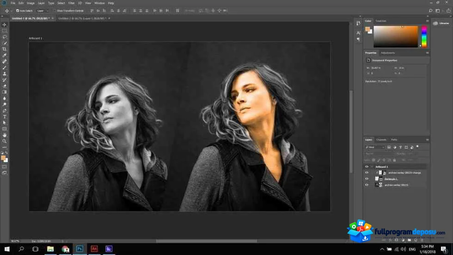
Task: Hide the top 'change' layer eye
Action: pos(367,173)
